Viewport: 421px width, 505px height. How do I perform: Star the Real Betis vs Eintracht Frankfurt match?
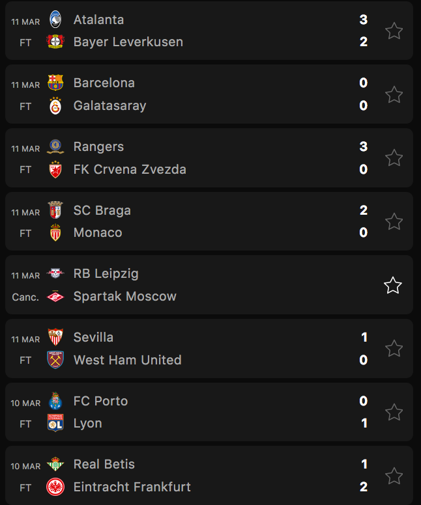(x=394, y=476)
